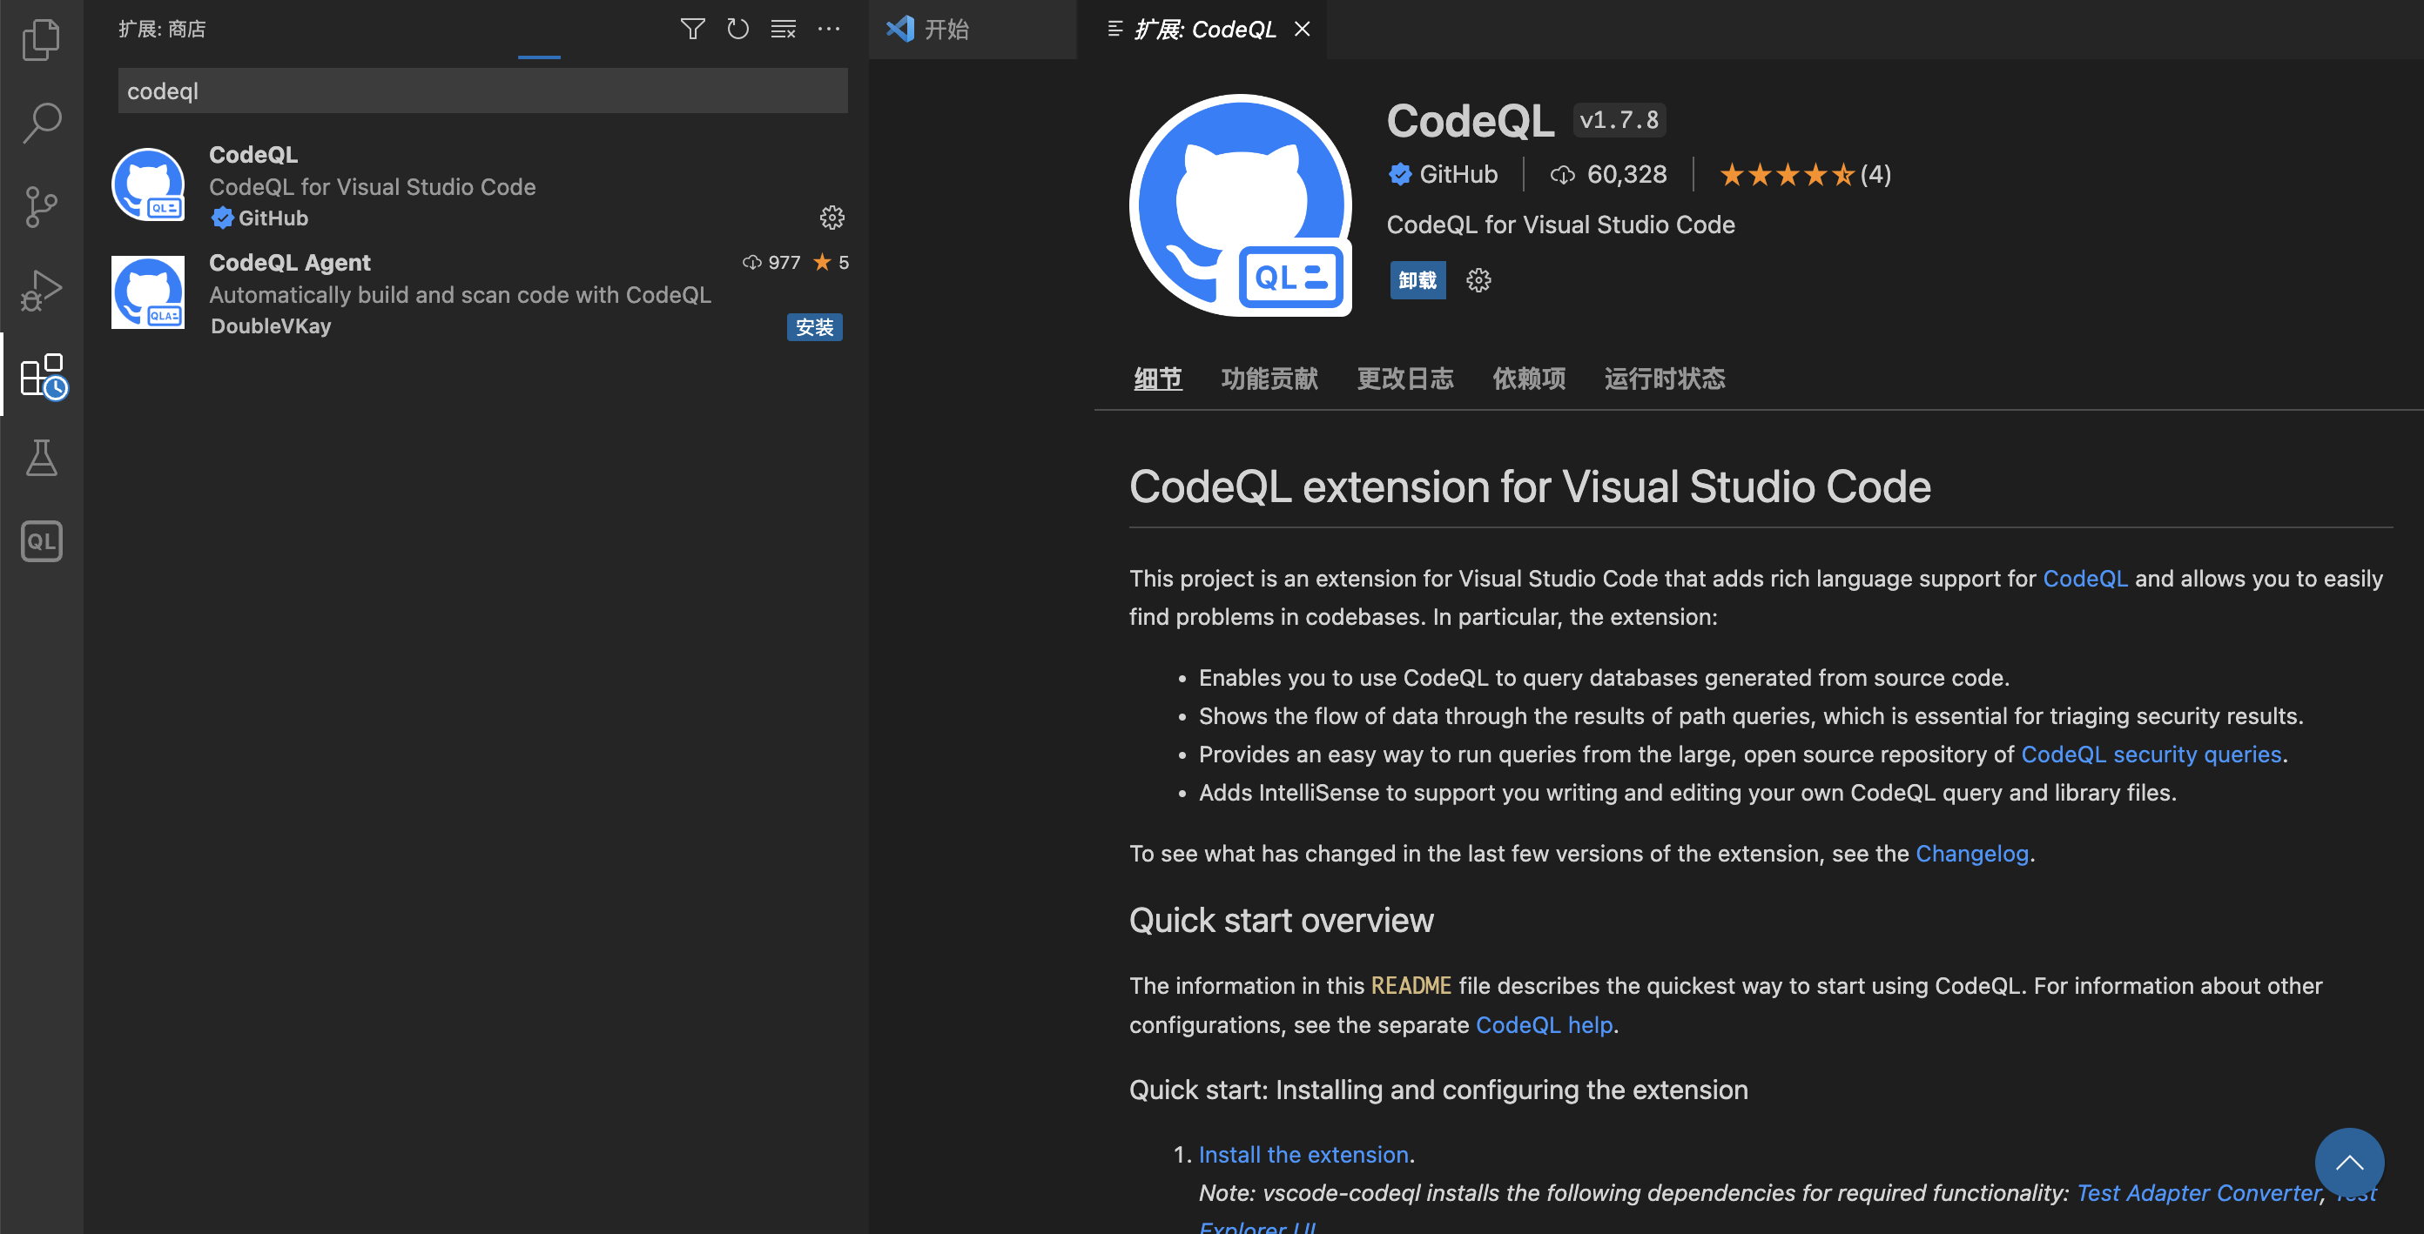Click the codeql search input field
The height and width of the screenshot is (1234, 2424).
point(481,91)
